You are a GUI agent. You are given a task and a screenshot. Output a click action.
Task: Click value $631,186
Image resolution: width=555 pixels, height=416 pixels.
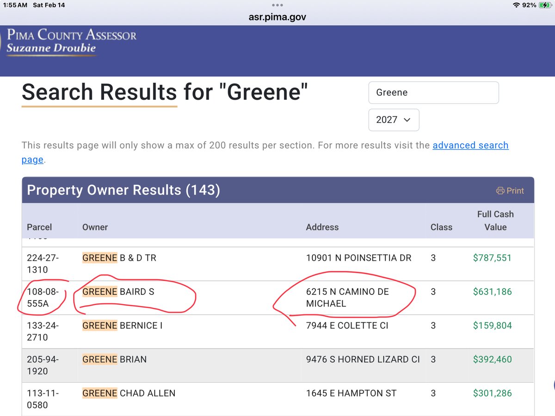(492, 292)
